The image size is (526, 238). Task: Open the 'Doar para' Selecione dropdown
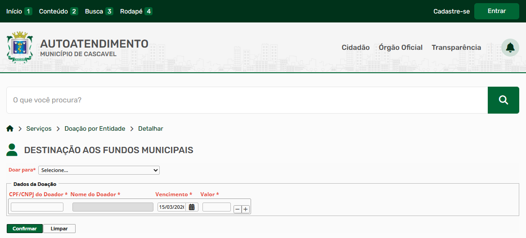[x=99, y=170]
